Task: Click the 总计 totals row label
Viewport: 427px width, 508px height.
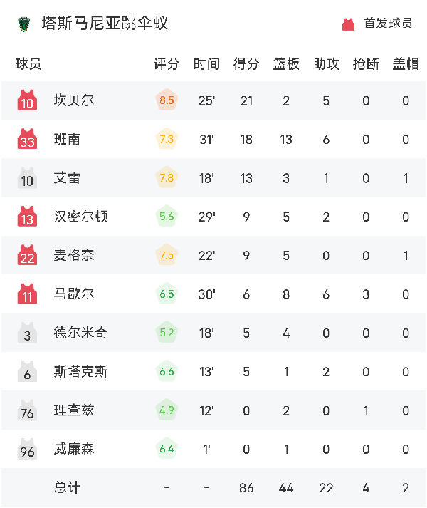Action: pyautogui.click(x=68, y=487)
